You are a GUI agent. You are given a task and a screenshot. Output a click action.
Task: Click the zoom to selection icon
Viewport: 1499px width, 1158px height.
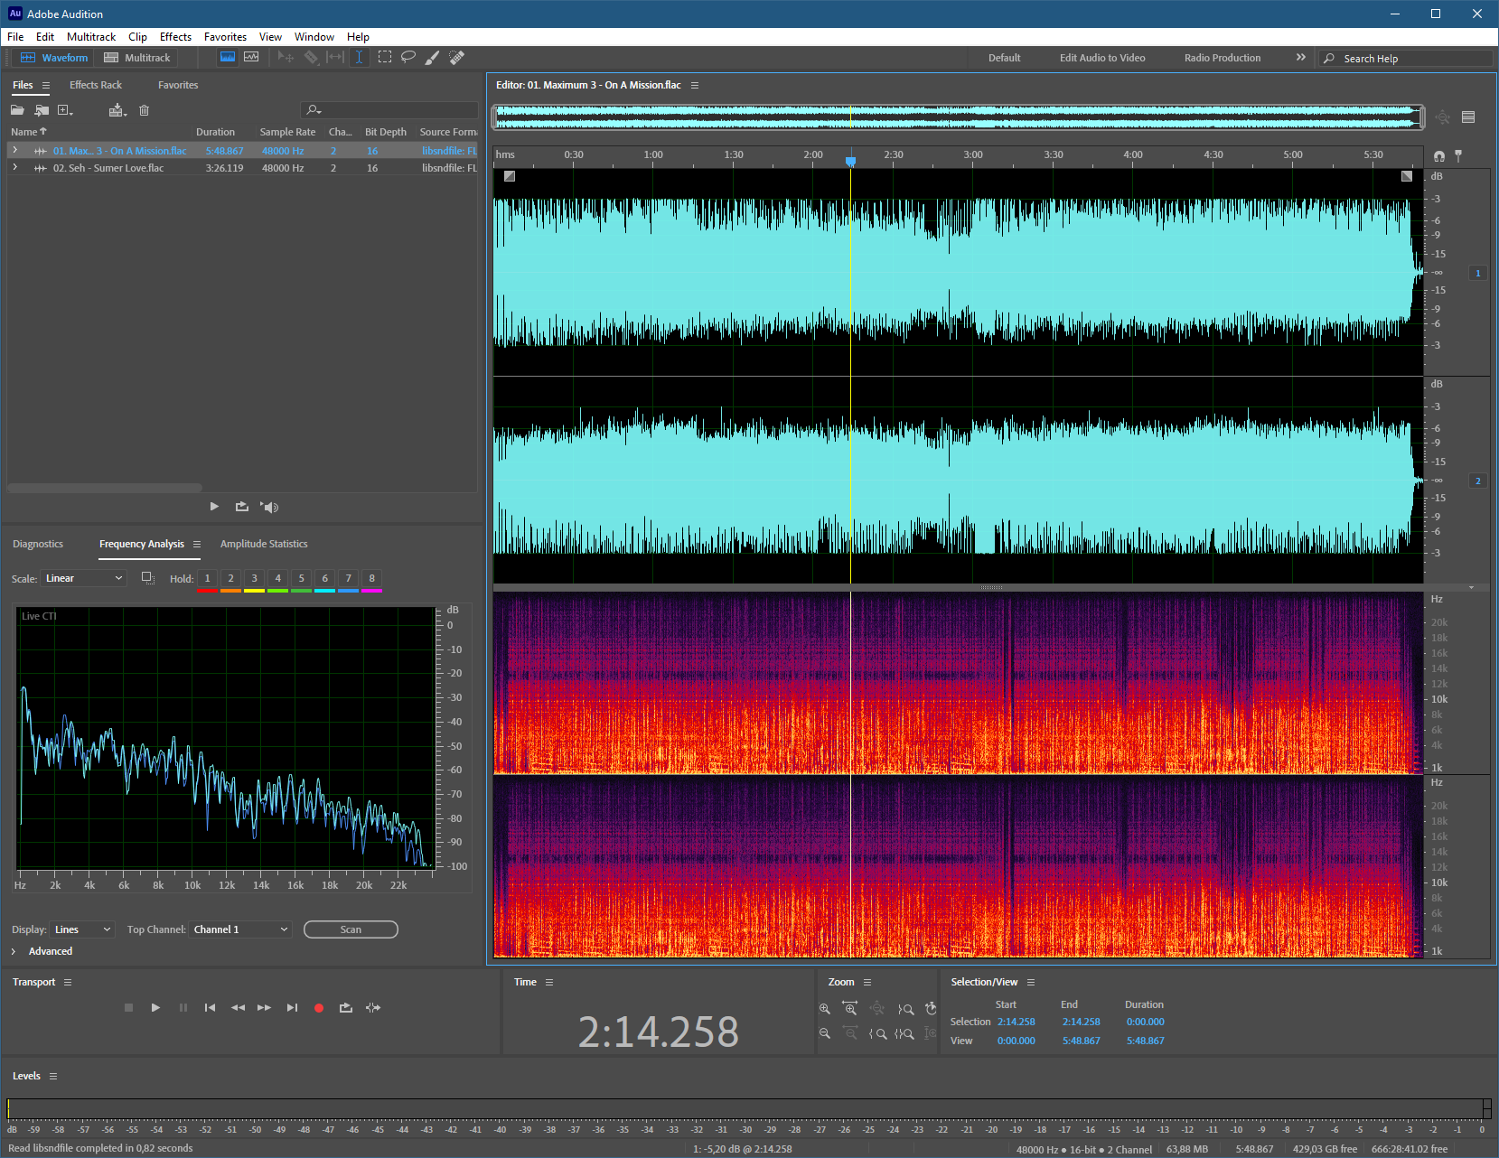[x=904, y=1034]
